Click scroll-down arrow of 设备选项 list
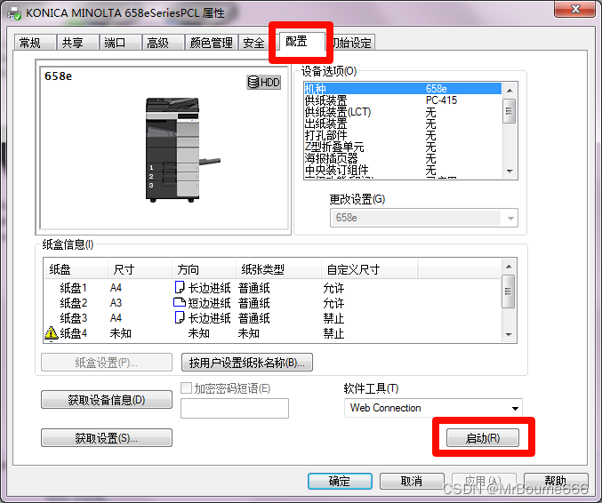 click(510, 172)
